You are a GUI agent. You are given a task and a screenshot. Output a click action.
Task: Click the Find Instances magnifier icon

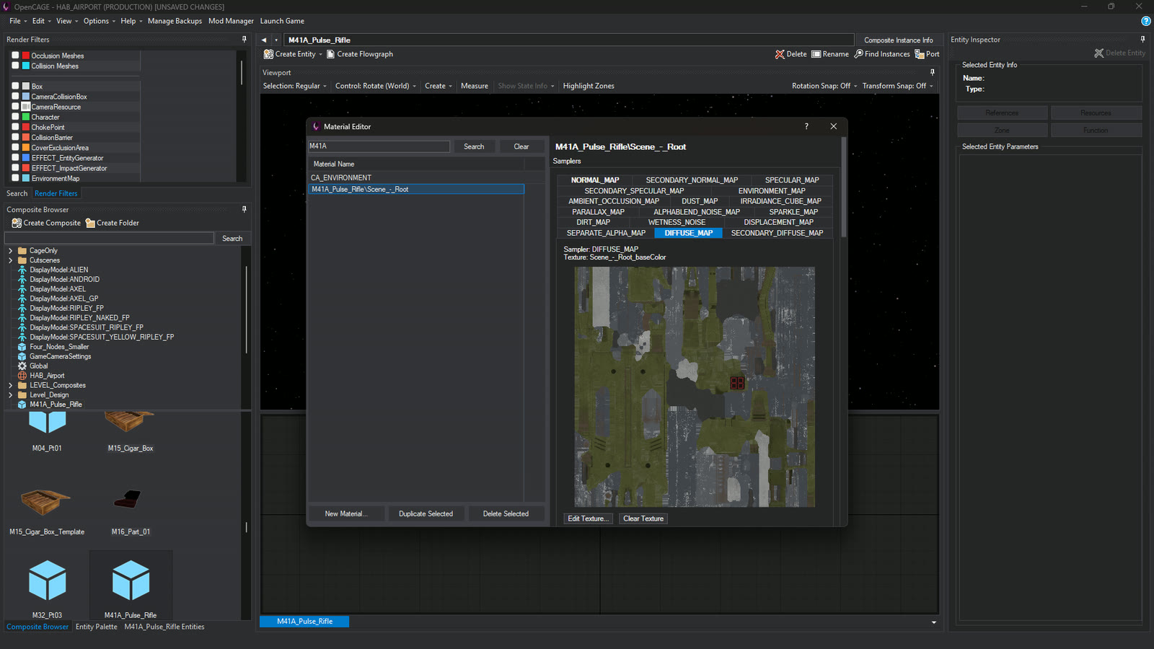point(858,54)
